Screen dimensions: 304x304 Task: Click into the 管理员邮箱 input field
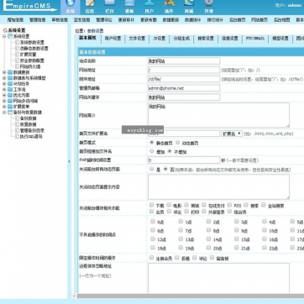point(184,88)
